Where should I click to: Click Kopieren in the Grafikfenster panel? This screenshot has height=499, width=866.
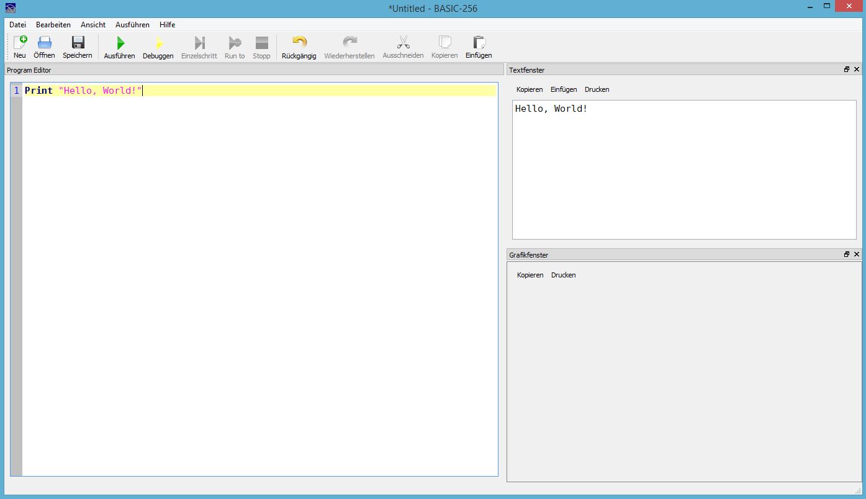(x=530, y=275)
